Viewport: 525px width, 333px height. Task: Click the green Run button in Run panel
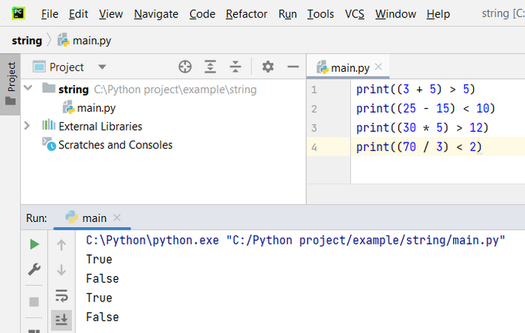(x=34, y=244)
